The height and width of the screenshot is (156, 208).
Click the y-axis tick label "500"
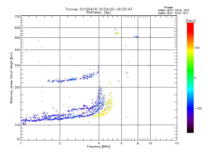pyautogui.click(x=17, y=38)
